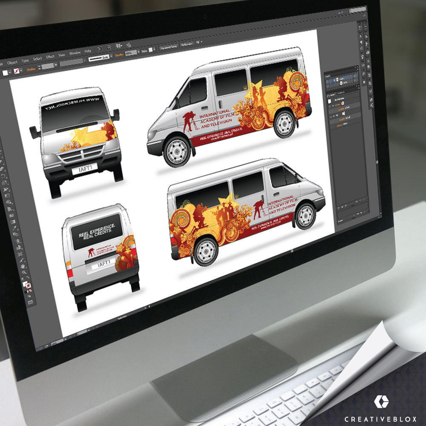
Task: Open the Type menu
Action: coord(25,60)
